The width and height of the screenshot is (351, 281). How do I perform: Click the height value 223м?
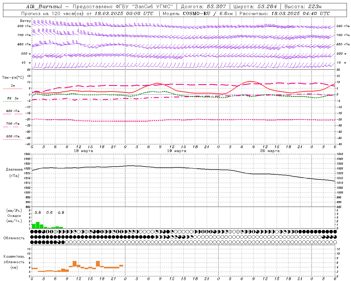[x=315, y=7]
